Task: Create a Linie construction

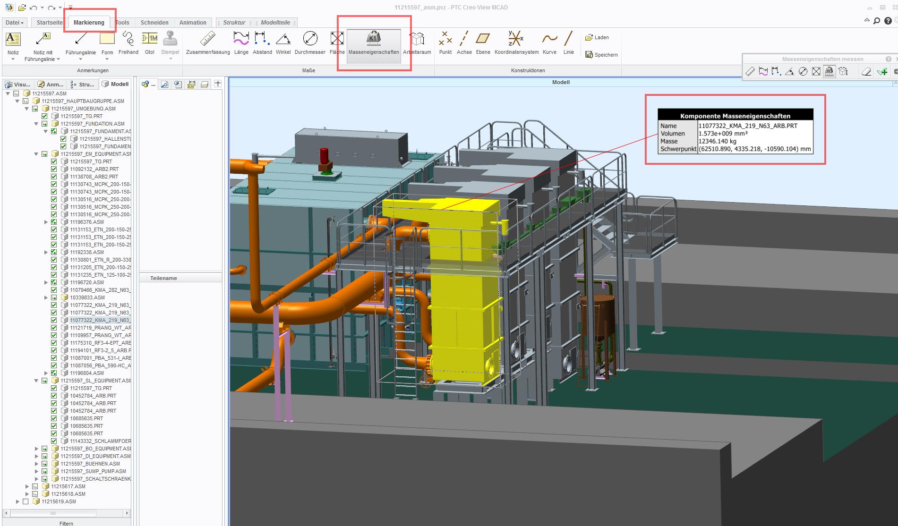Action: [568, 43]
